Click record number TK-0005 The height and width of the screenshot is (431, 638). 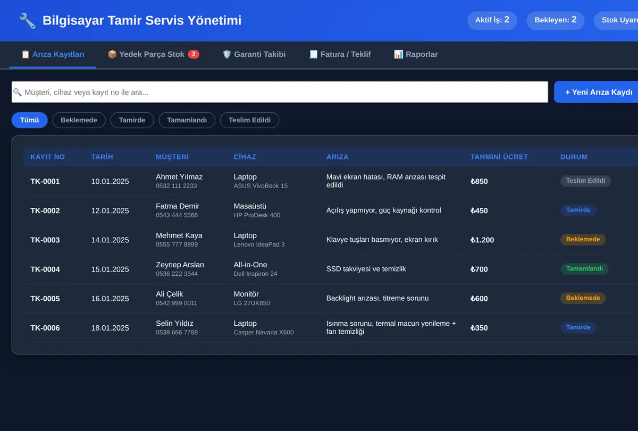(45, 298)
